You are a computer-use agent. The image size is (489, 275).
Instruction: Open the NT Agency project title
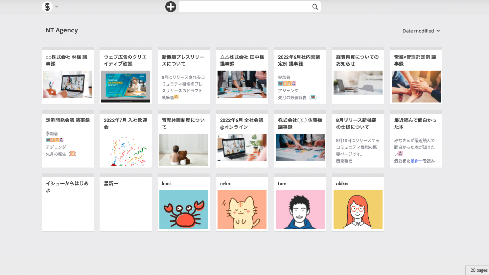point(61,30)
